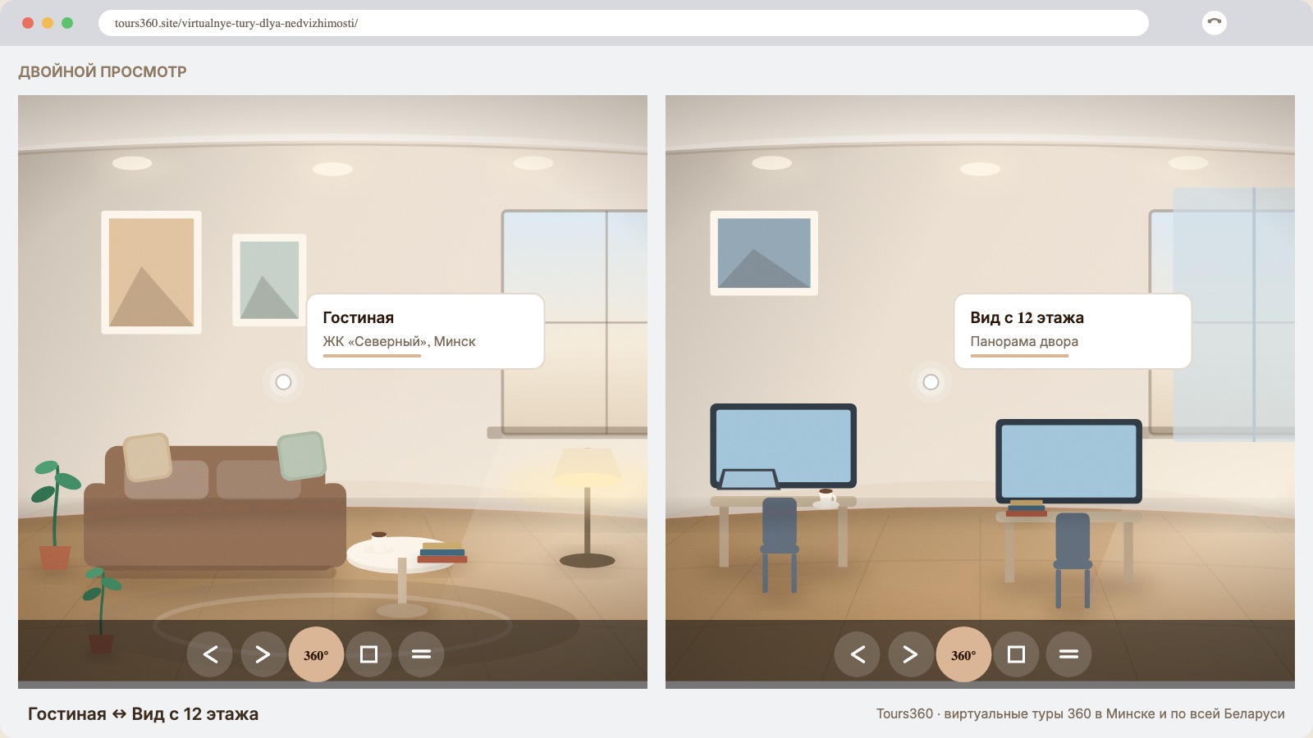Click hotspot circle in Вид с 12 этажа panorama

click(931, 382)
